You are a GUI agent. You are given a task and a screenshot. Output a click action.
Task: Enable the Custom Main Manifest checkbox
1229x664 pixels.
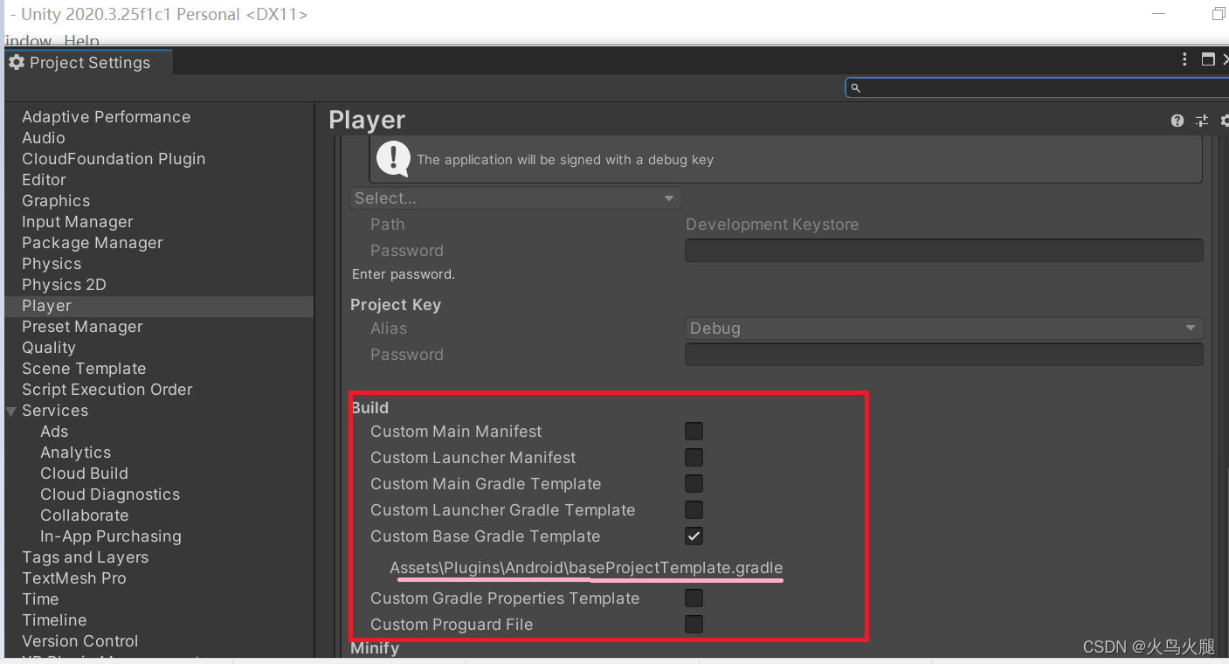click(x=694, y=431)
